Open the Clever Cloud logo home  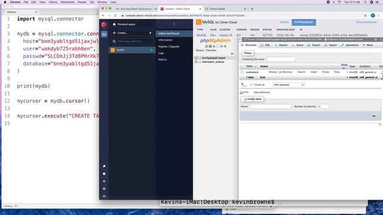104,24
